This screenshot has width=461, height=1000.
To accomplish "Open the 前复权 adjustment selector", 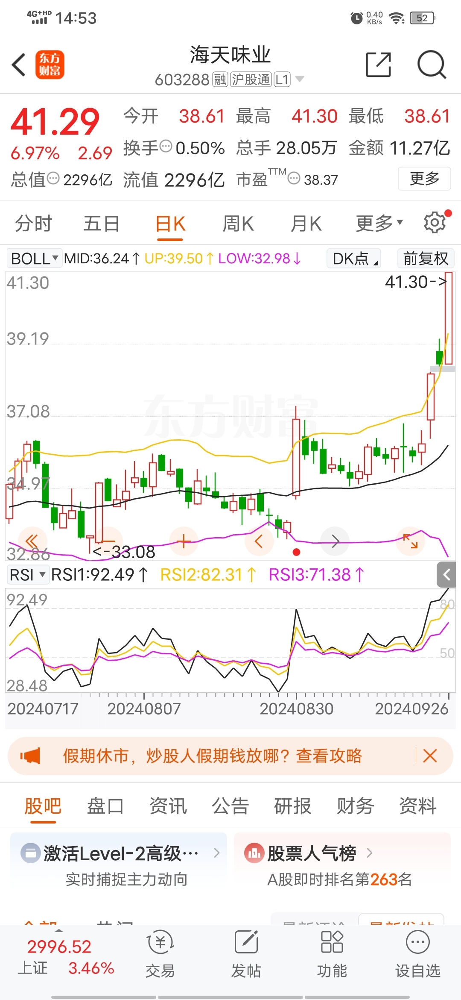I will pyautogui.click(x=425, y=258).
